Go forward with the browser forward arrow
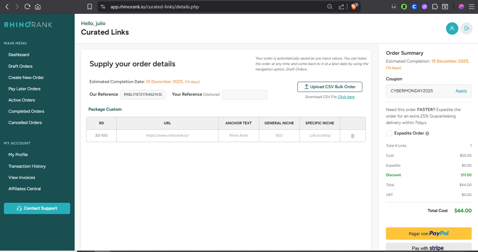This screenshot has width=478, height=252. coord(17,6)
